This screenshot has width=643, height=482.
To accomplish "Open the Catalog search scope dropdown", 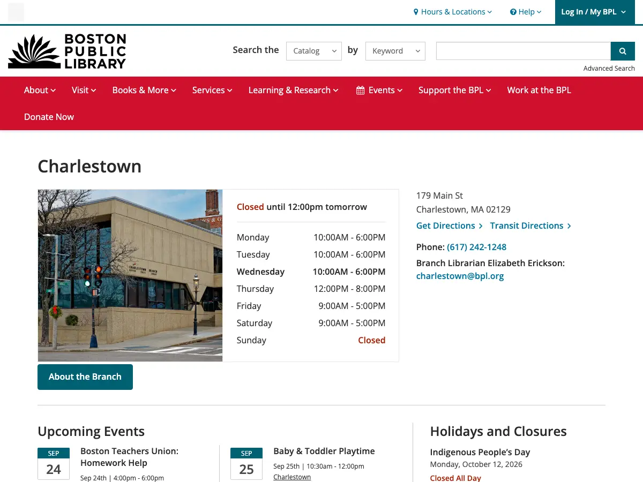I will click(314, 51).
